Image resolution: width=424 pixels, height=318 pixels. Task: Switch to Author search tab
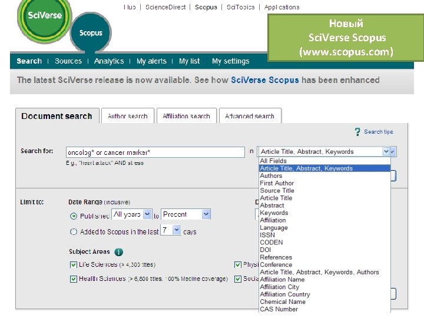[128, 116]
